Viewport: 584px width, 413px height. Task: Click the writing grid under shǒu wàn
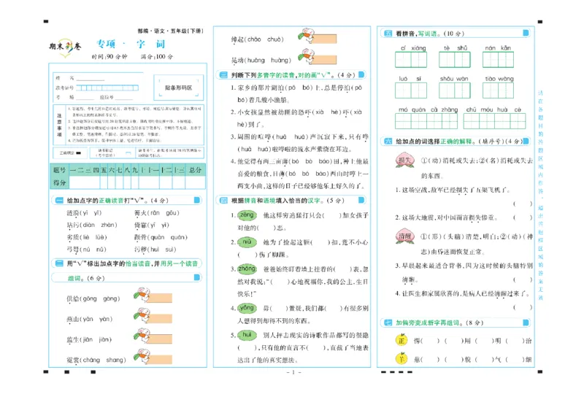click(455, 90)
